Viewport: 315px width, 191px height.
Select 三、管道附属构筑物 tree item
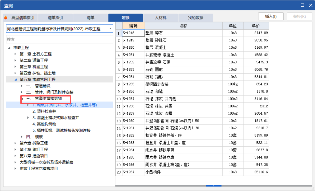[x=44, y=99]
